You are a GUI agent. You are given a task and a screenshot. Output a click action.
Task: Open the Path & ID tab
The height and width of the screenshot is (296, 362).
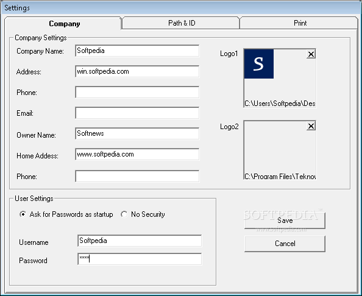point(181,23)
